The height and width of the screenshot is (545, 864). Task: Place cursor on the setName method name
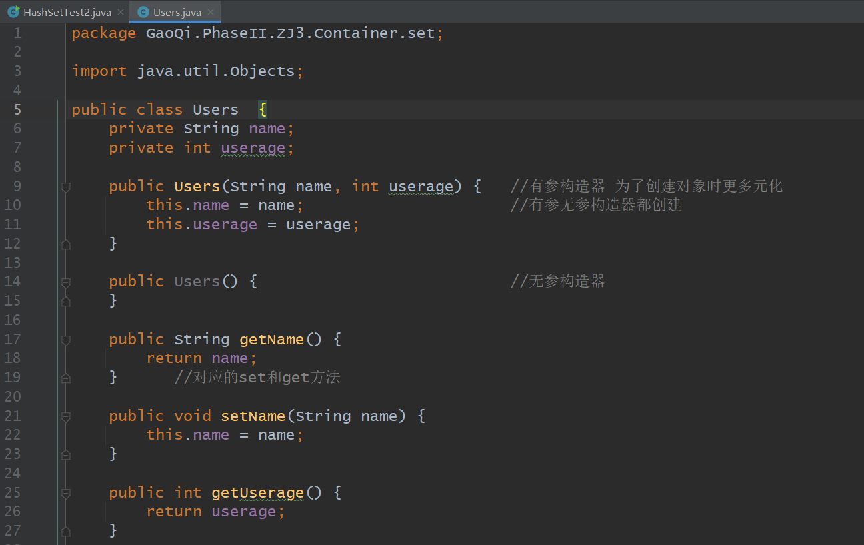253,416
